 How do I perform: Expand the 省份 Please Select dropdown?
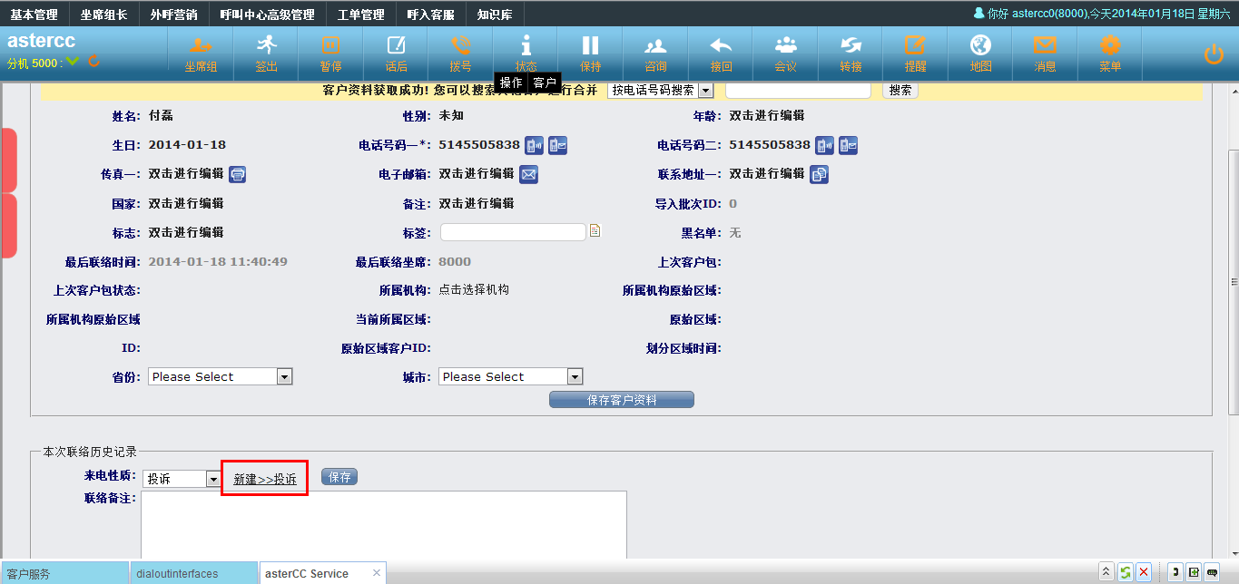coord(220,376)
